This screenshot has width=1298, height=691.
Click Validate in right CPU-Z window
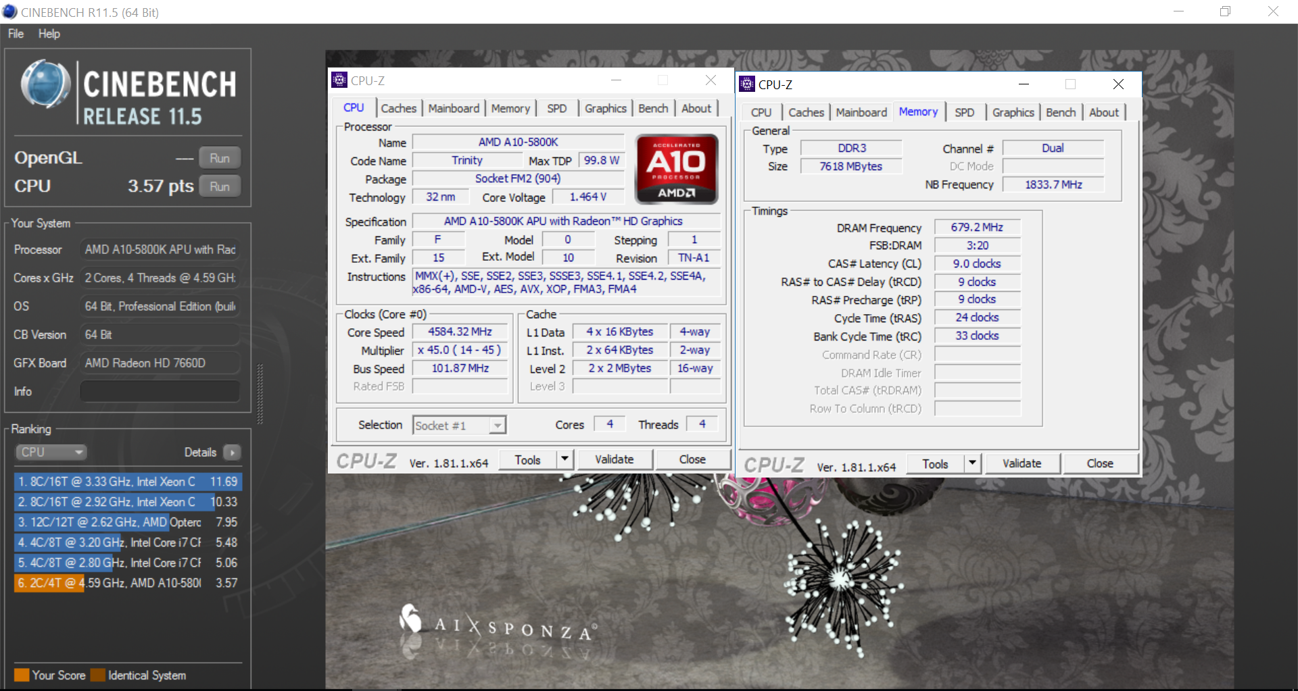point(1022,463)
